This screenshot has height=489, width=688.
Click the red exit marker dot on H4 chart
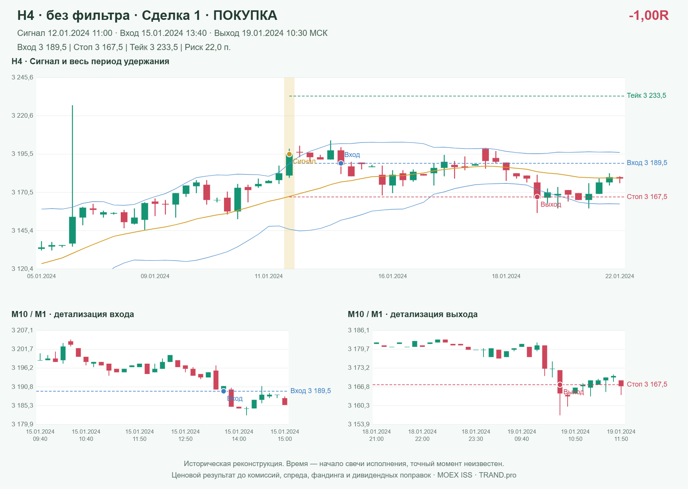tap(537, 197)
